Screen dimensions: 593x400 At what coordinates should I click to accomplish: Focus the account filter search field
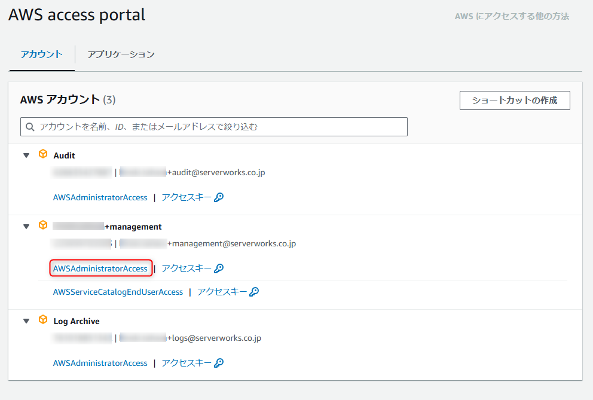point(214,127)
